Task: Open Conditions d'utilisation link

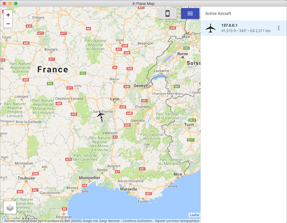Action: coord(137,221)
